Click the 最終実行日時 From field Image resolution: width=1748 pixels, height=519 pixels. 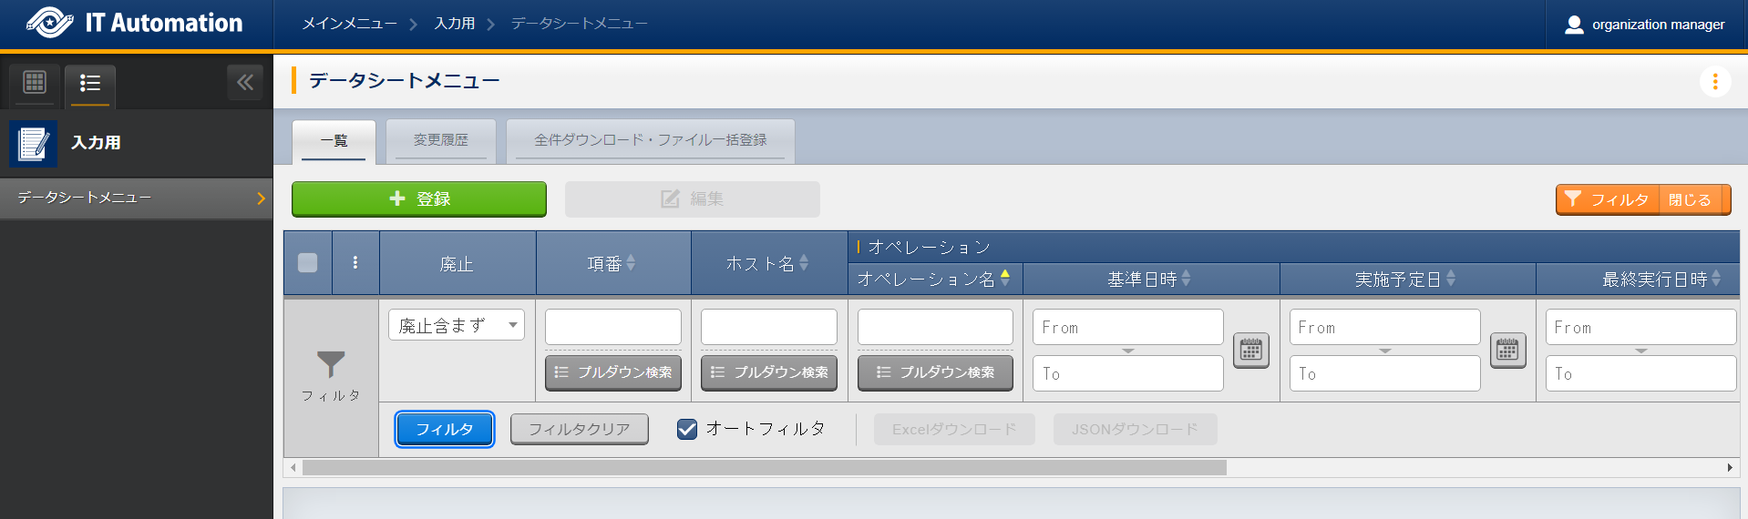[x=1641, y=327]
